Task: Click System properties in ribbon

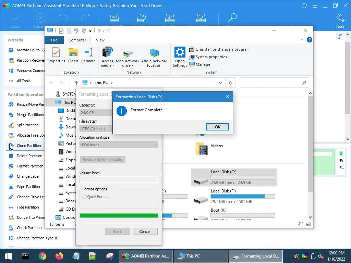Action: click(x=208, y=57)
